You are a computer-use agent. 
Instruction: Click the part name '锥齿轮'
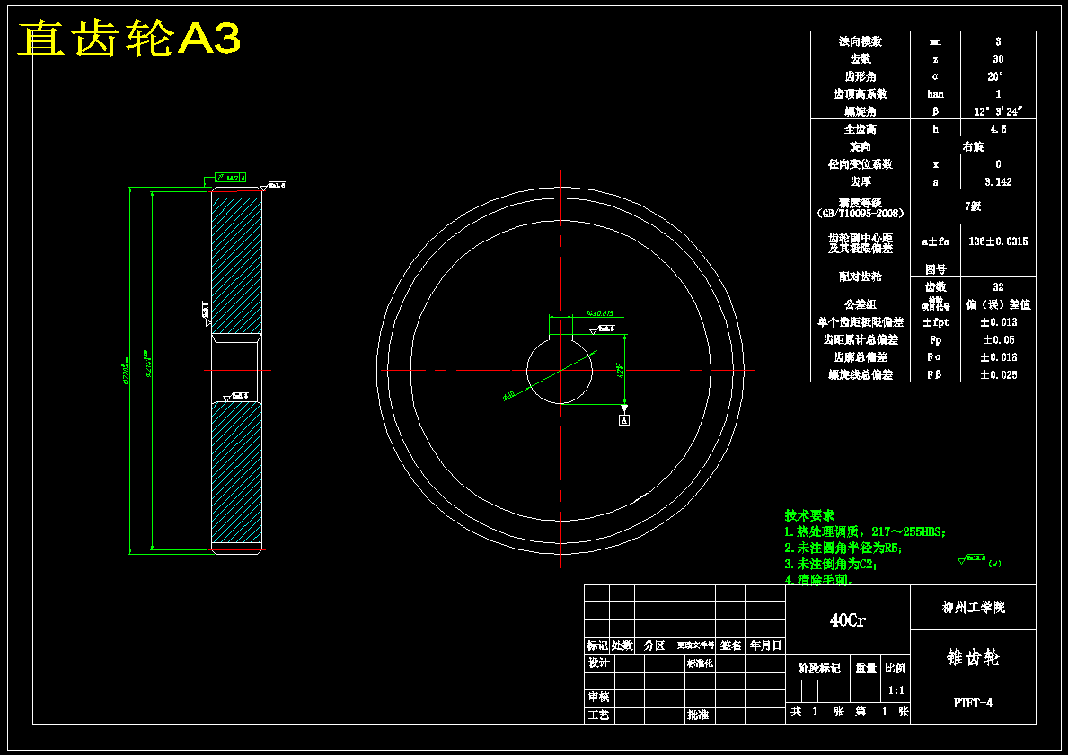tap(973, 658)
